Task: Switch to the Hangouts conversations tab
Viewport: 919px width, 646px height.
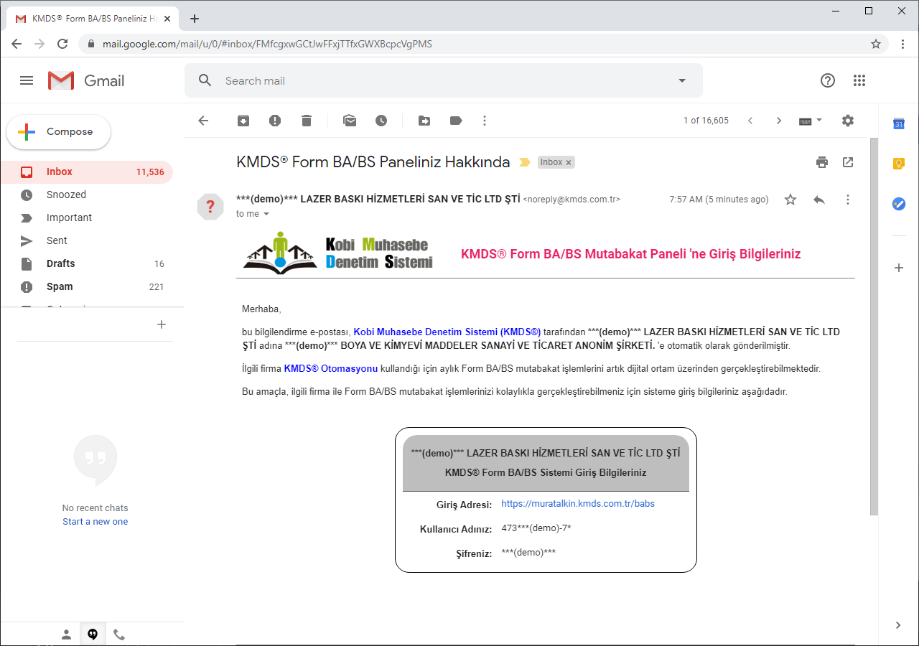Action: 93,635
